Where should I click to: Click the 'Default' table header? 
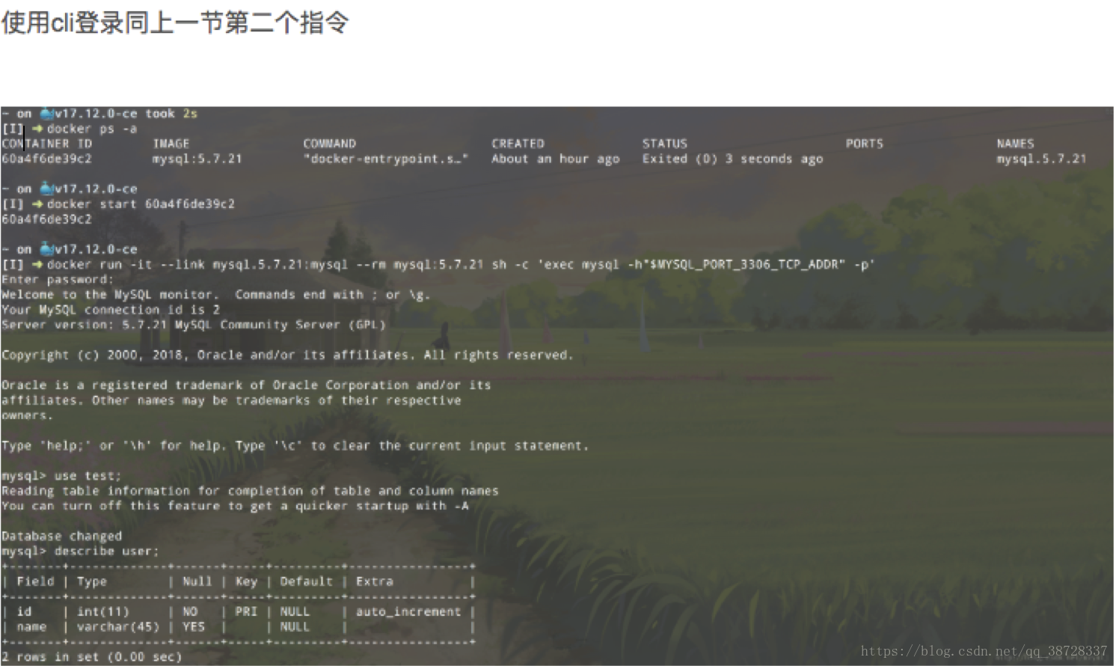[x=307, y=581]
